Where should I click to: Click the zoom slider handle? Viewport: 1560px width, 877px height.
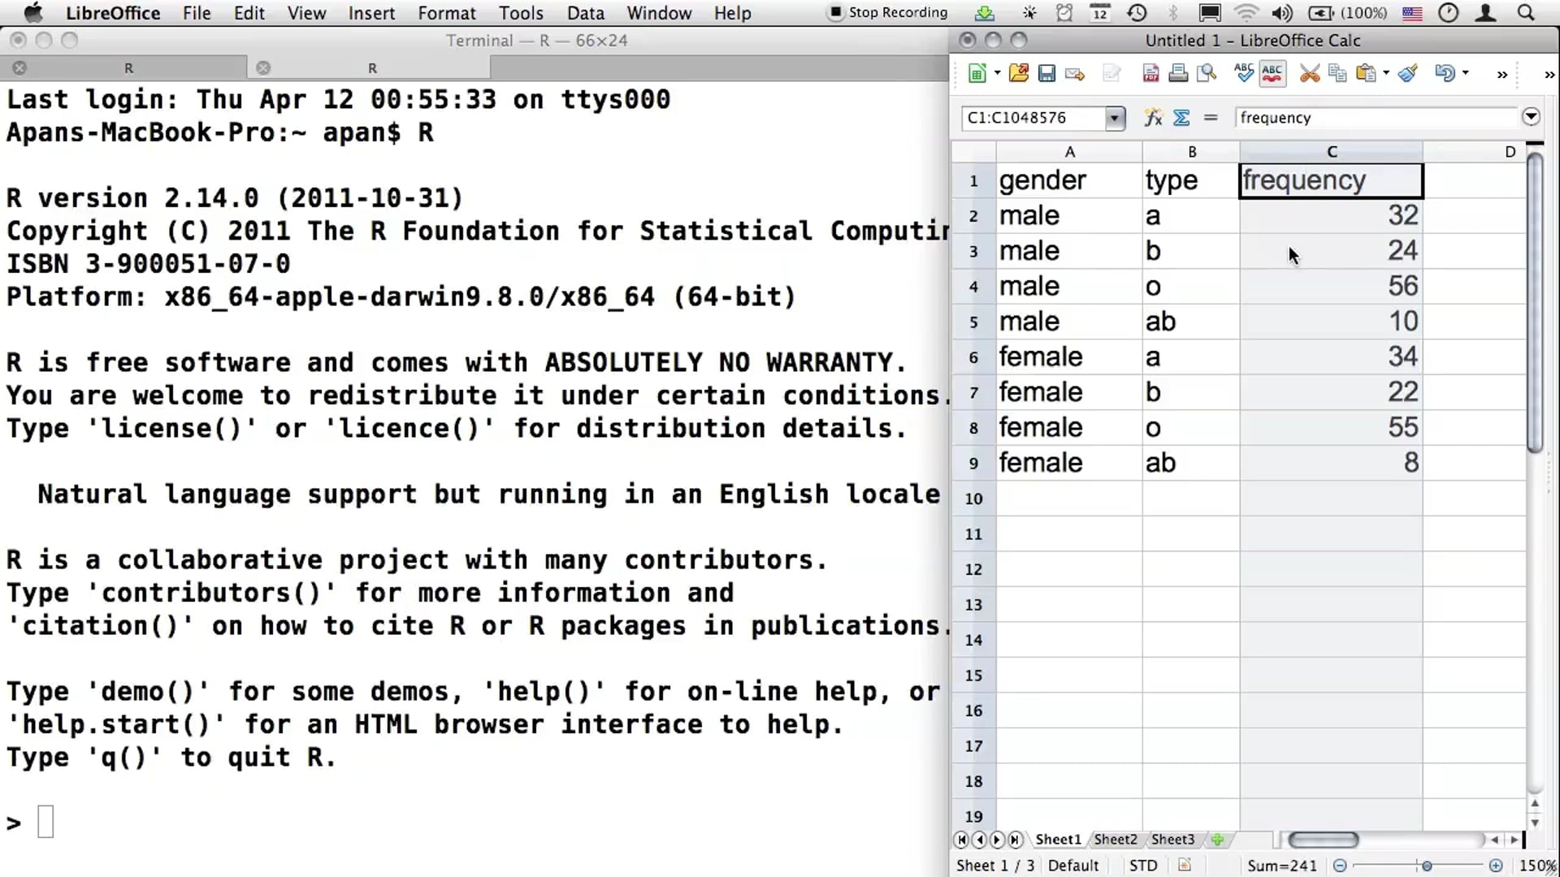[1426, 866]
